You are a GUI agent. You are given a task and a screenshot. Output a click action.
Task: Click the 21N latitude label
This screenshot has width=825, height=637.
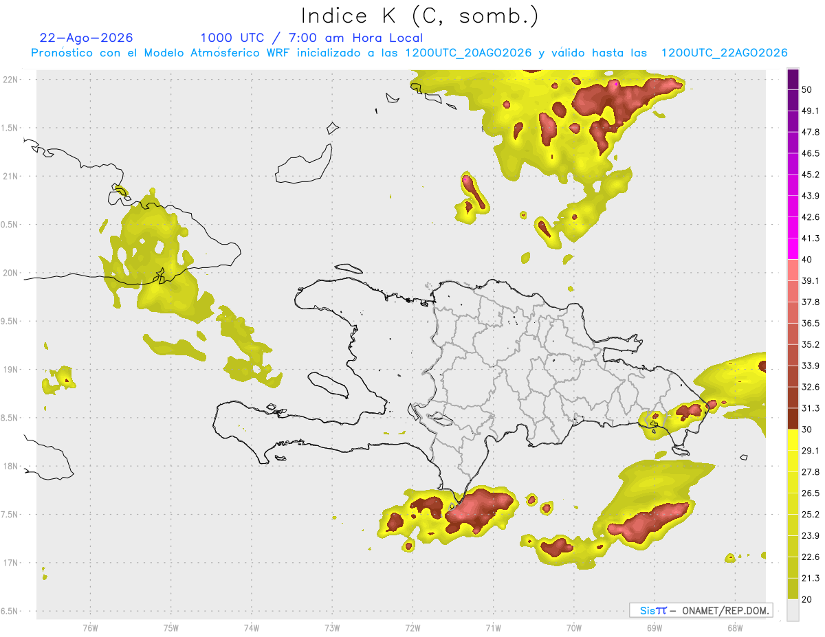[11, 176]
